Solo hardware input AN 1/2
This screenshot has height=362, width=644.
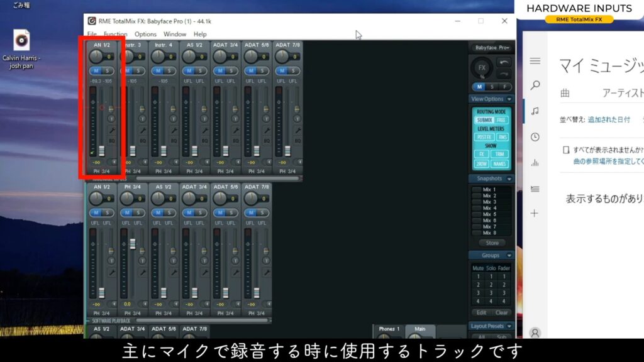click(x=108, y=71)
